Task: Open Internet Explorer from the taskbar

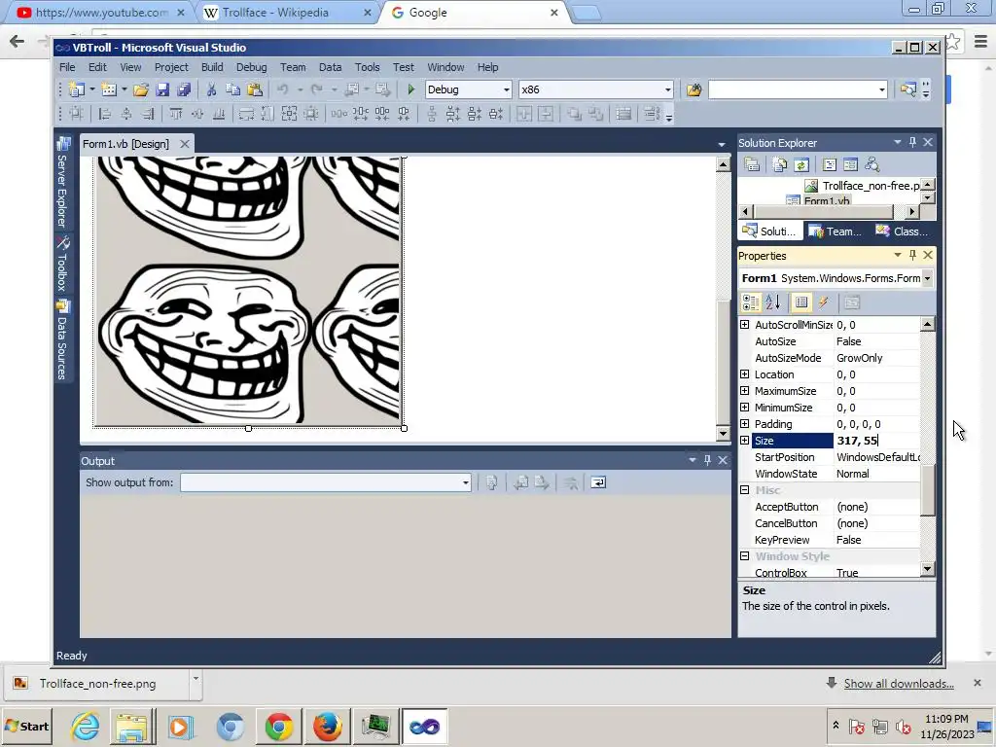Action: tap(85, 726)
